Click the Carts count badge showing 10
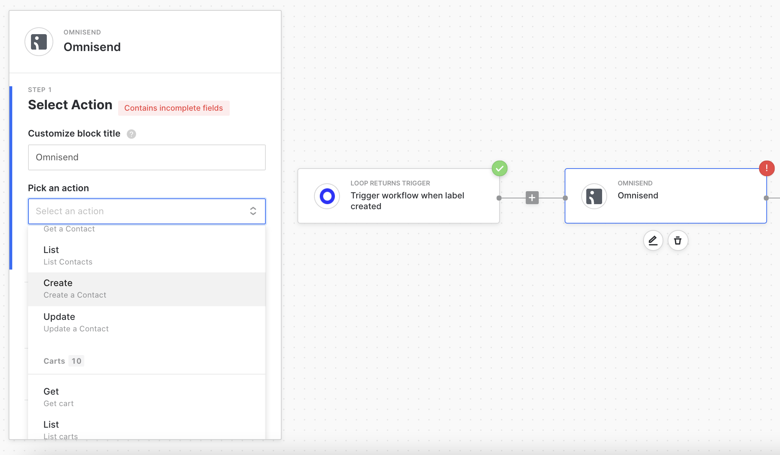Screen dimensions: 780x455 point(76,361)
